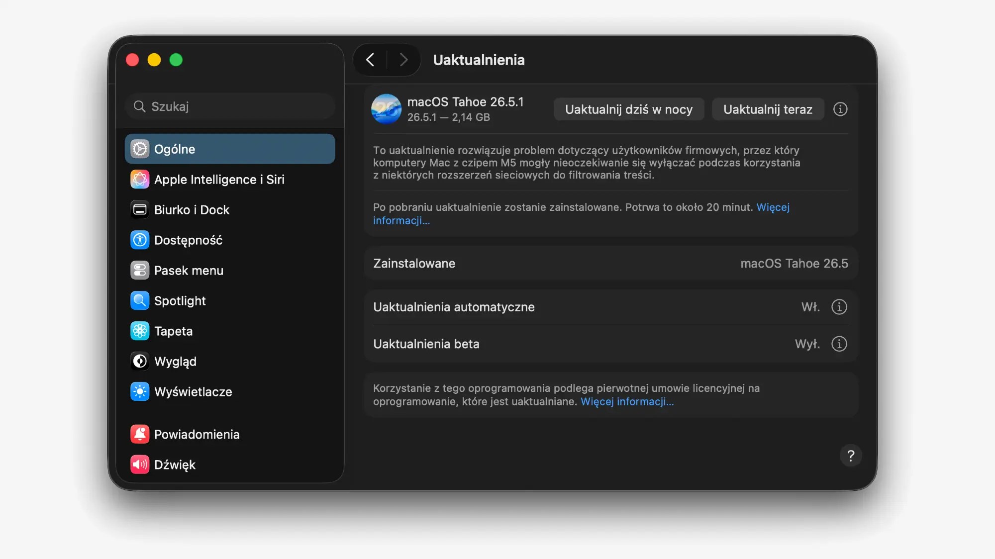
Task: Click the 26.5.1 — 2,14 GB size text
Action: 448,117
